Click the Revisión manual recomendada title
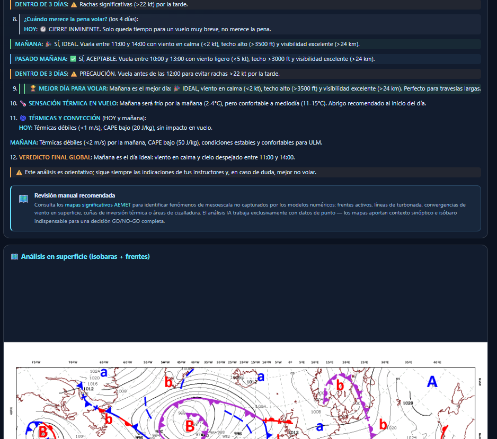Image resolution: width=497 pixels, height=439 pixels. pyautogui.click(x=74, y=195)
